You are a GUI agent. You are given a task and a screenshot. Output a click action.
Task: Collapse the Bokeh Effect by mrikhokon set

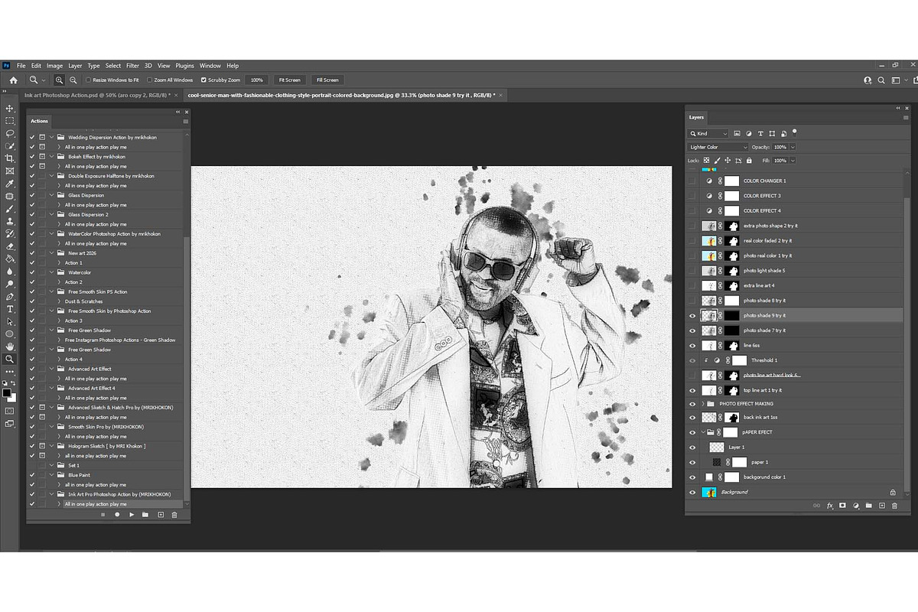pyautogui.click(x=52, y=157)
